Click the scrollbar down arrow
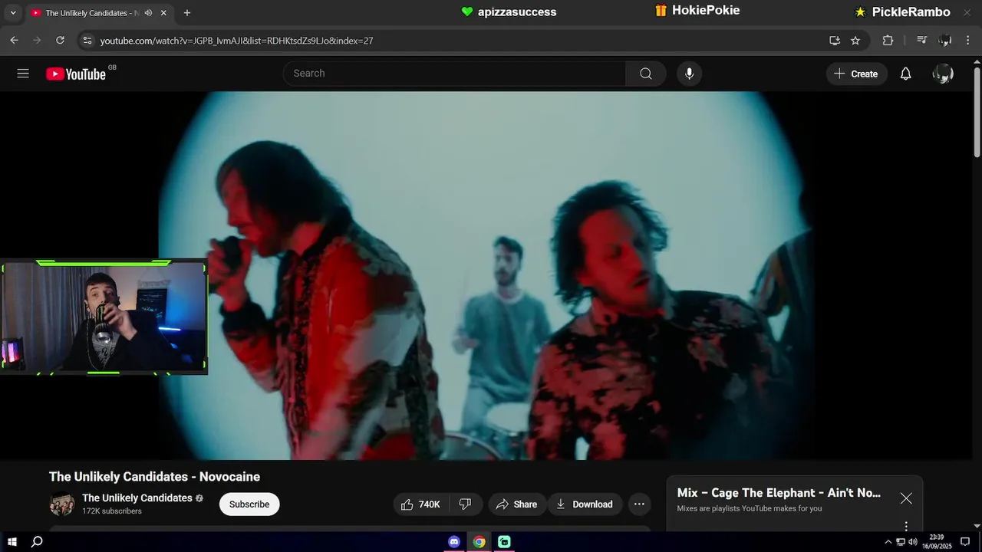Screen dimensions: 982x552 (x=977, y=526)
